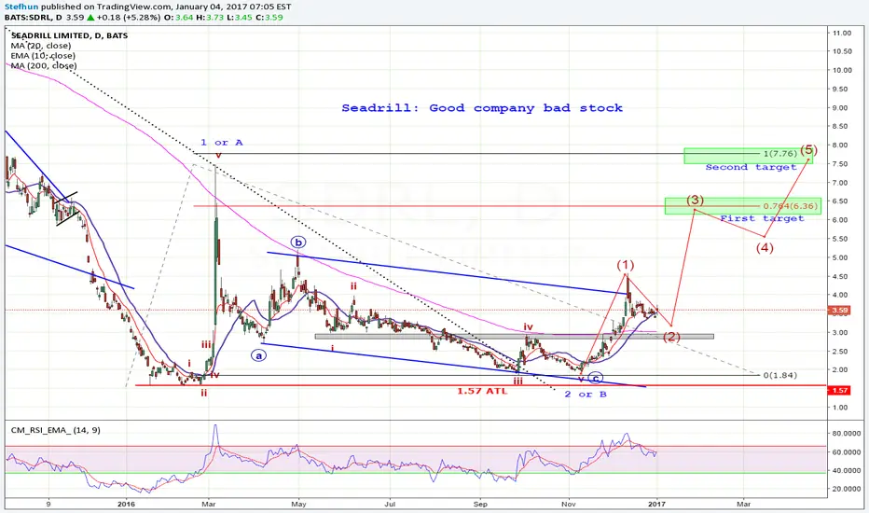Screen dimensions: 869x513
Task: Click the 'Jul' time axis label
Action: tap(390, 504)
